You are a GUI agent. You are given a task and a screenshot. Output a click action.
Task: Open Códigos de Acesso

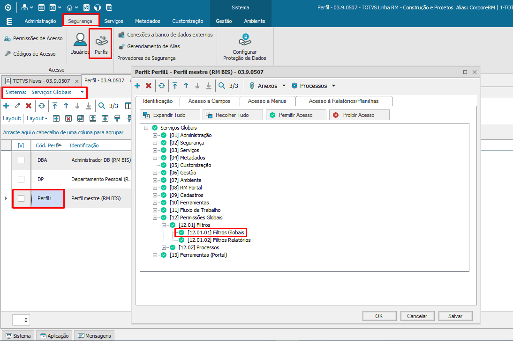30,54
